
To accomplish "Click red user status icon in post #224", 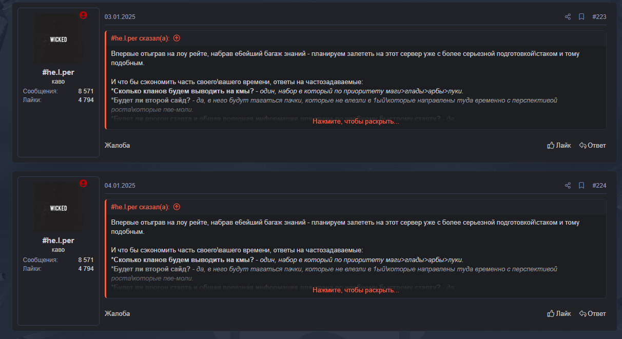I will [83, 184].
